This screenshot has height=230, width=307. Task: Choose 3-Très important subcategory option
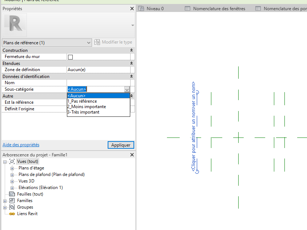pyautogui.click(x=83, y=112)
